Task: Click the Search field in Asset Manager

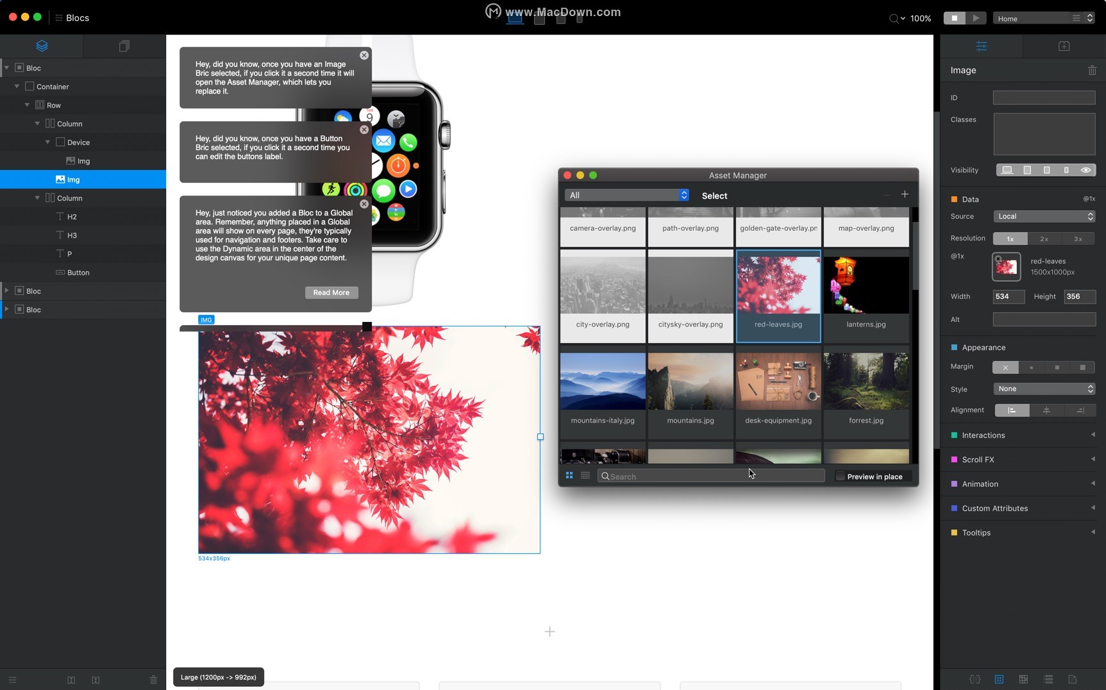Action: tap(712, 476)
